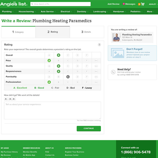
Task: Click the Plumbing Heating Paramedics provider photo
Action: [x=116, y=37]
